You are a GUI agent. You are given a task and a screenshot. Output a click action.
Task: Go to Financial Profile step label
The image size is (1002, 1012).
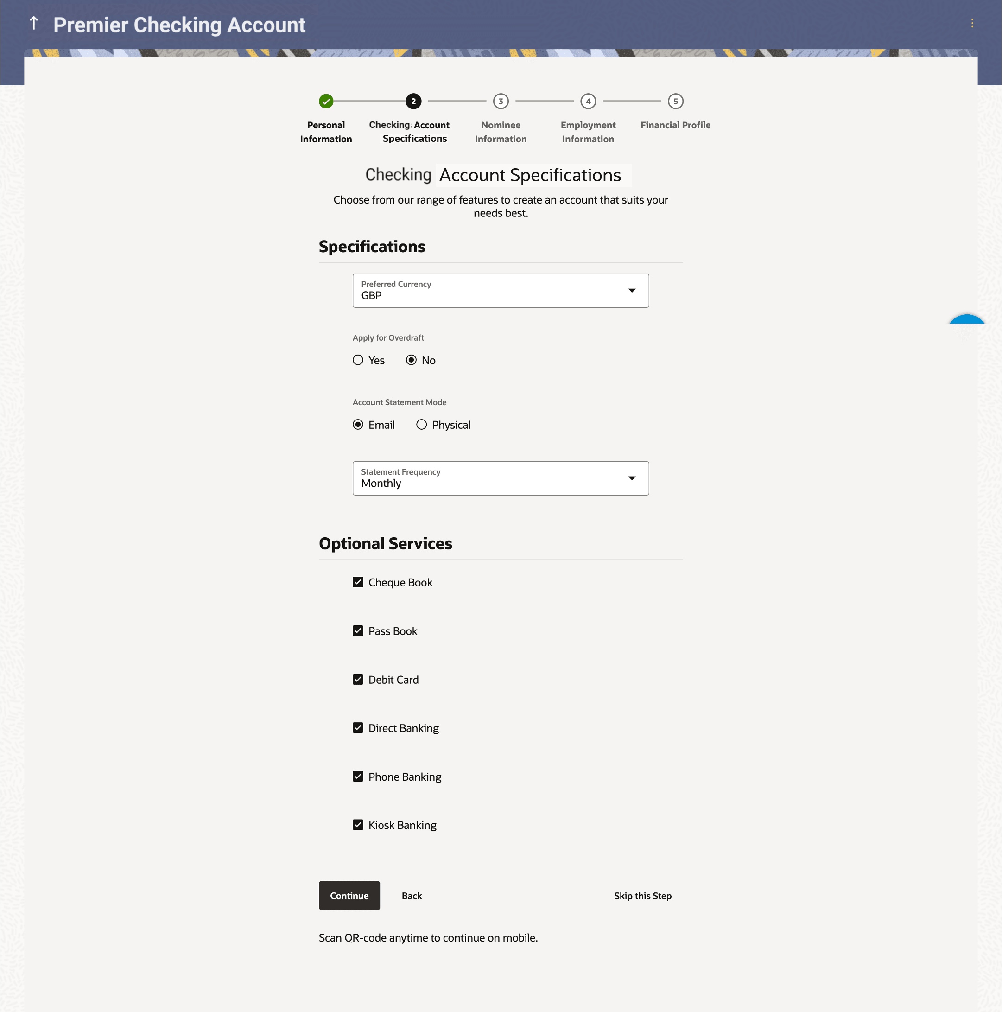pyautogui.click(x=675, y=125)
